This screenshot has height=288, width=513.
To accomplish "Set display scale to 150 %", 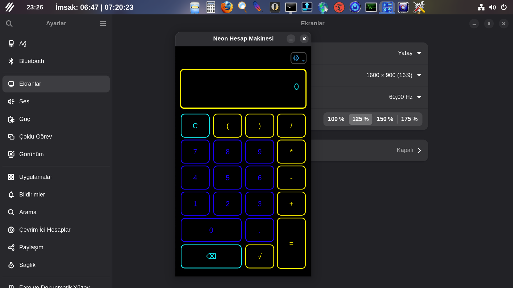I will coord(385,119).
